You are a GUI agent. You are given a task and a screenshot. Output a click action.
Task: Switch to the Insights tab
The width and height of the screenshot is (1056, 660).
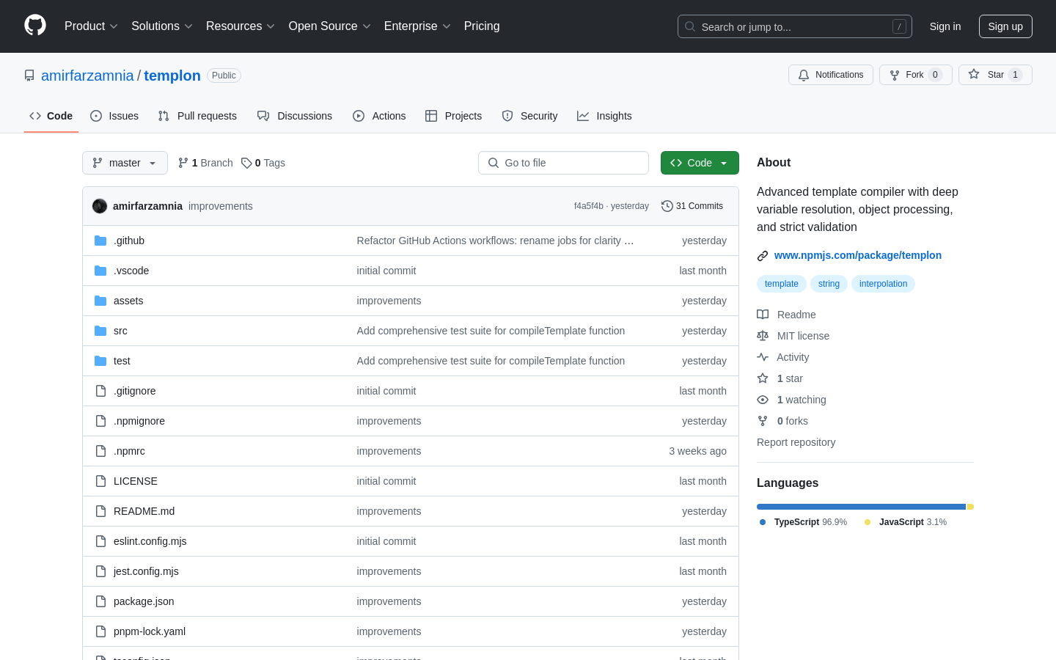604,116
